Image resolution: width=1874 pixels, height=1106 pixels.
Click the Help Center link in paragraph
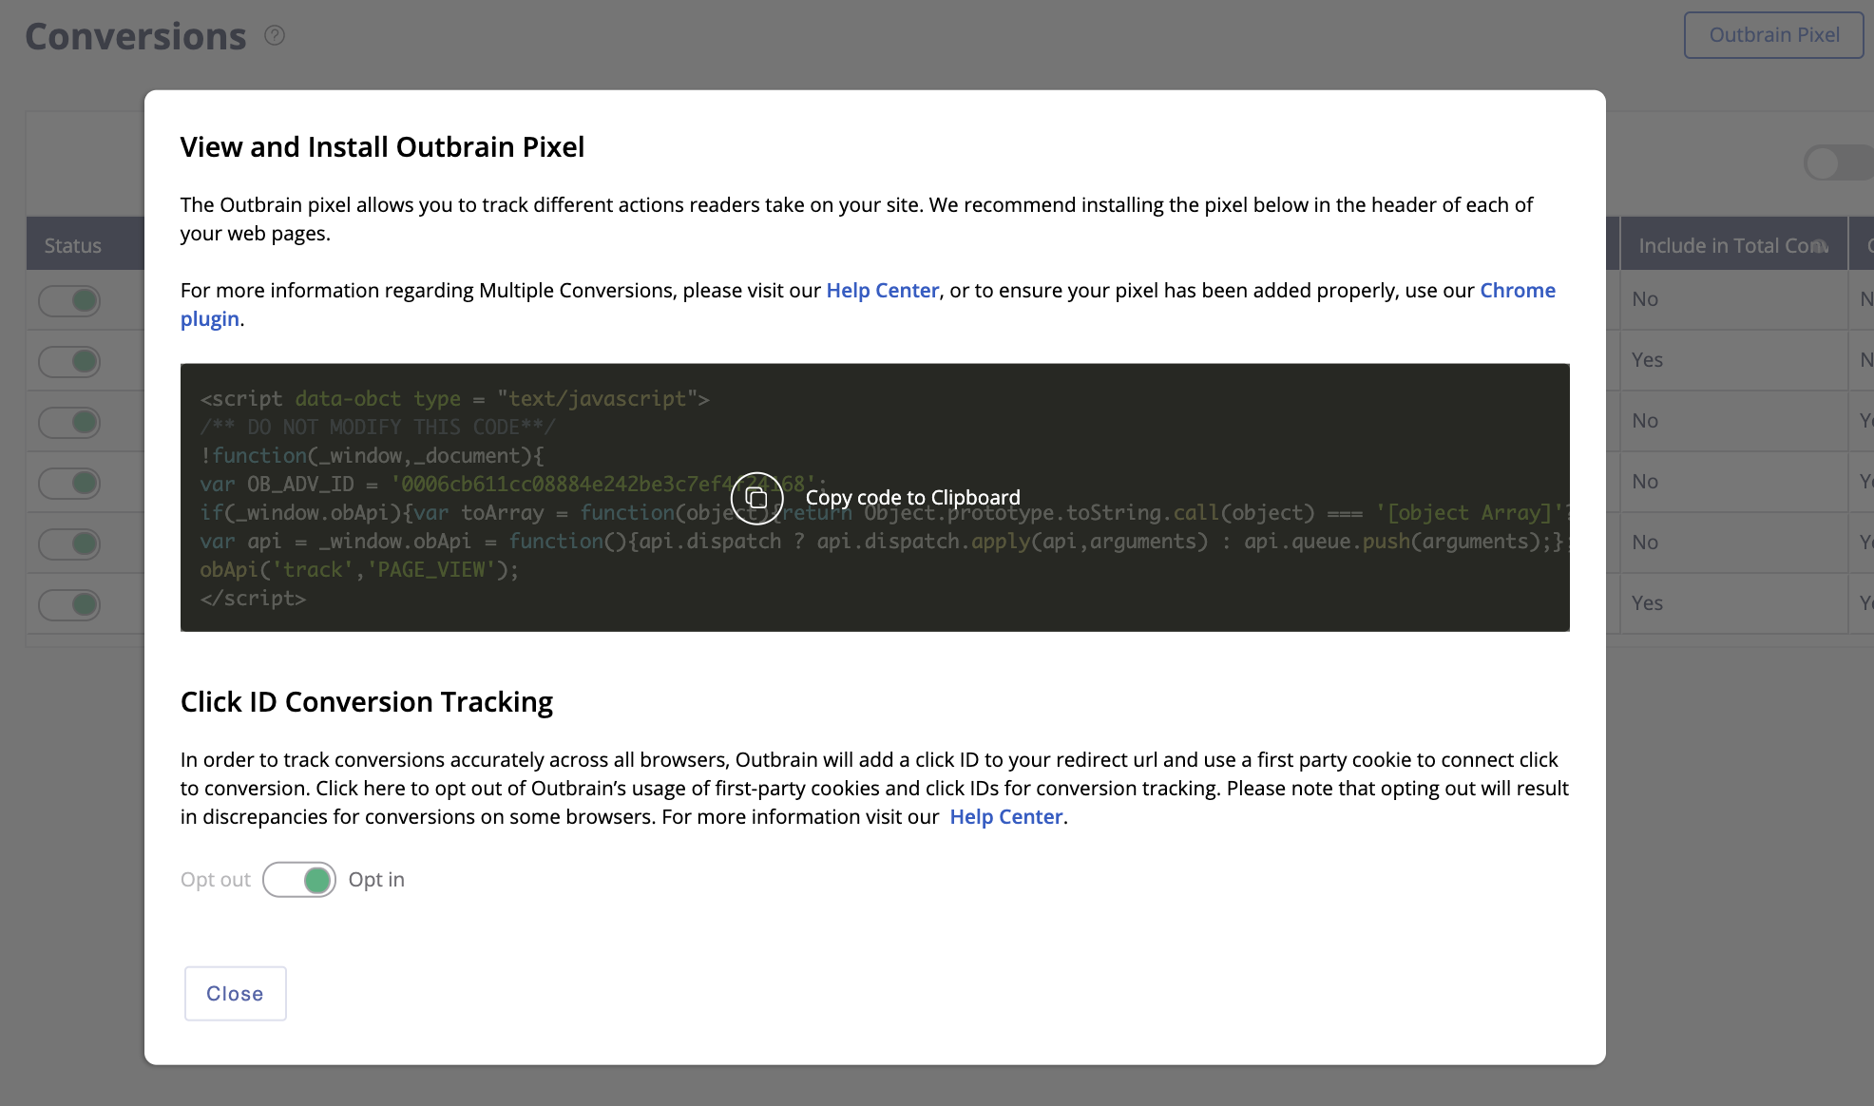881,288
